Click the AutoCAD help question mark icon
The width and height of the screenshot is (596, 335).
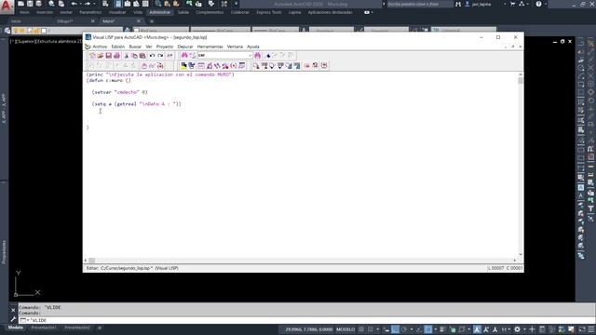pyautogui.click(x=538, y=4)
